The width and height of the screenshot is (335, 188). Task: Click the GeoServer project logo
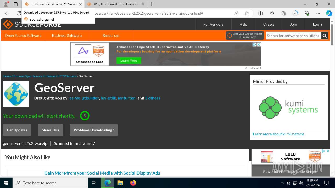click(x=16, y=94)
